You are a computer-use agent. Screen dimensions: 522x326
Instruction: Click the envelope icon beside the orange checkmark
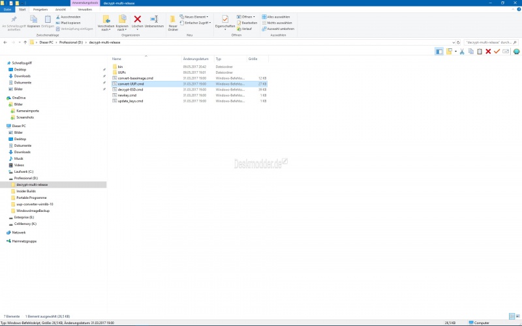(506, 52)
